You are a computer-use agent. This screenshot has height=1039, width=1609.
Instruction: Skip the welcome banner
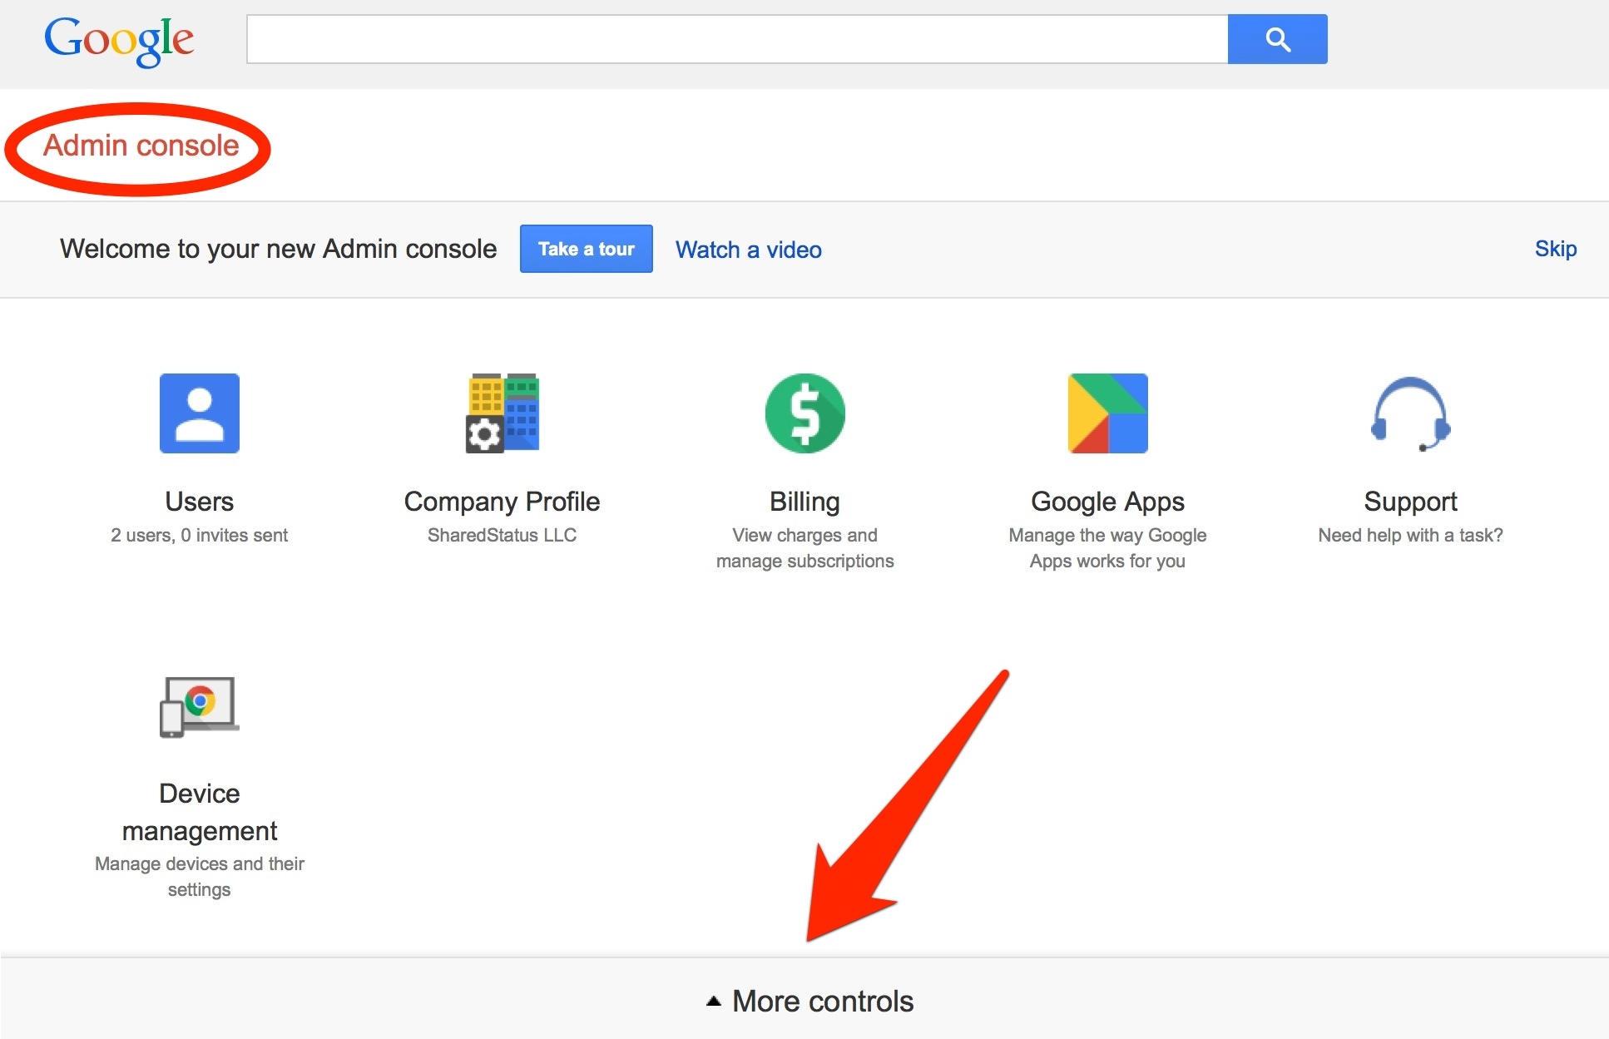click(1556, 249)
